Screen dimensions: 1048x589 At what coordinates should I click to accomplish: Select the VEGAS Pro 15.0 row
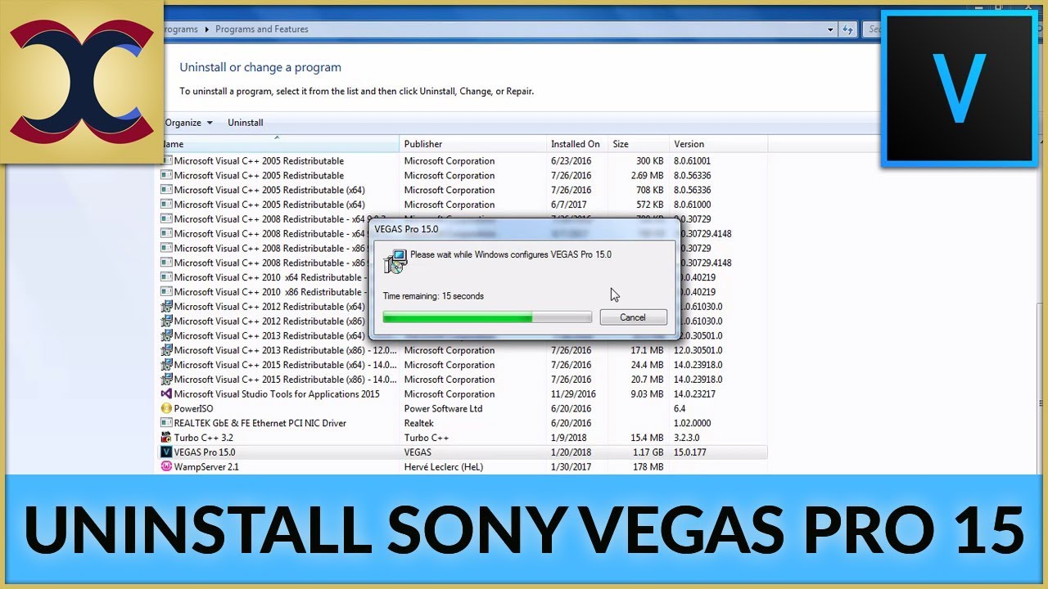(464, 452)
